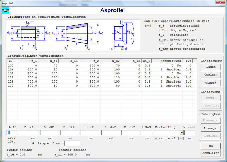Viewport: 227px width, 162px height.
Task: Click the conical element diagram
Action: [78, 36]
